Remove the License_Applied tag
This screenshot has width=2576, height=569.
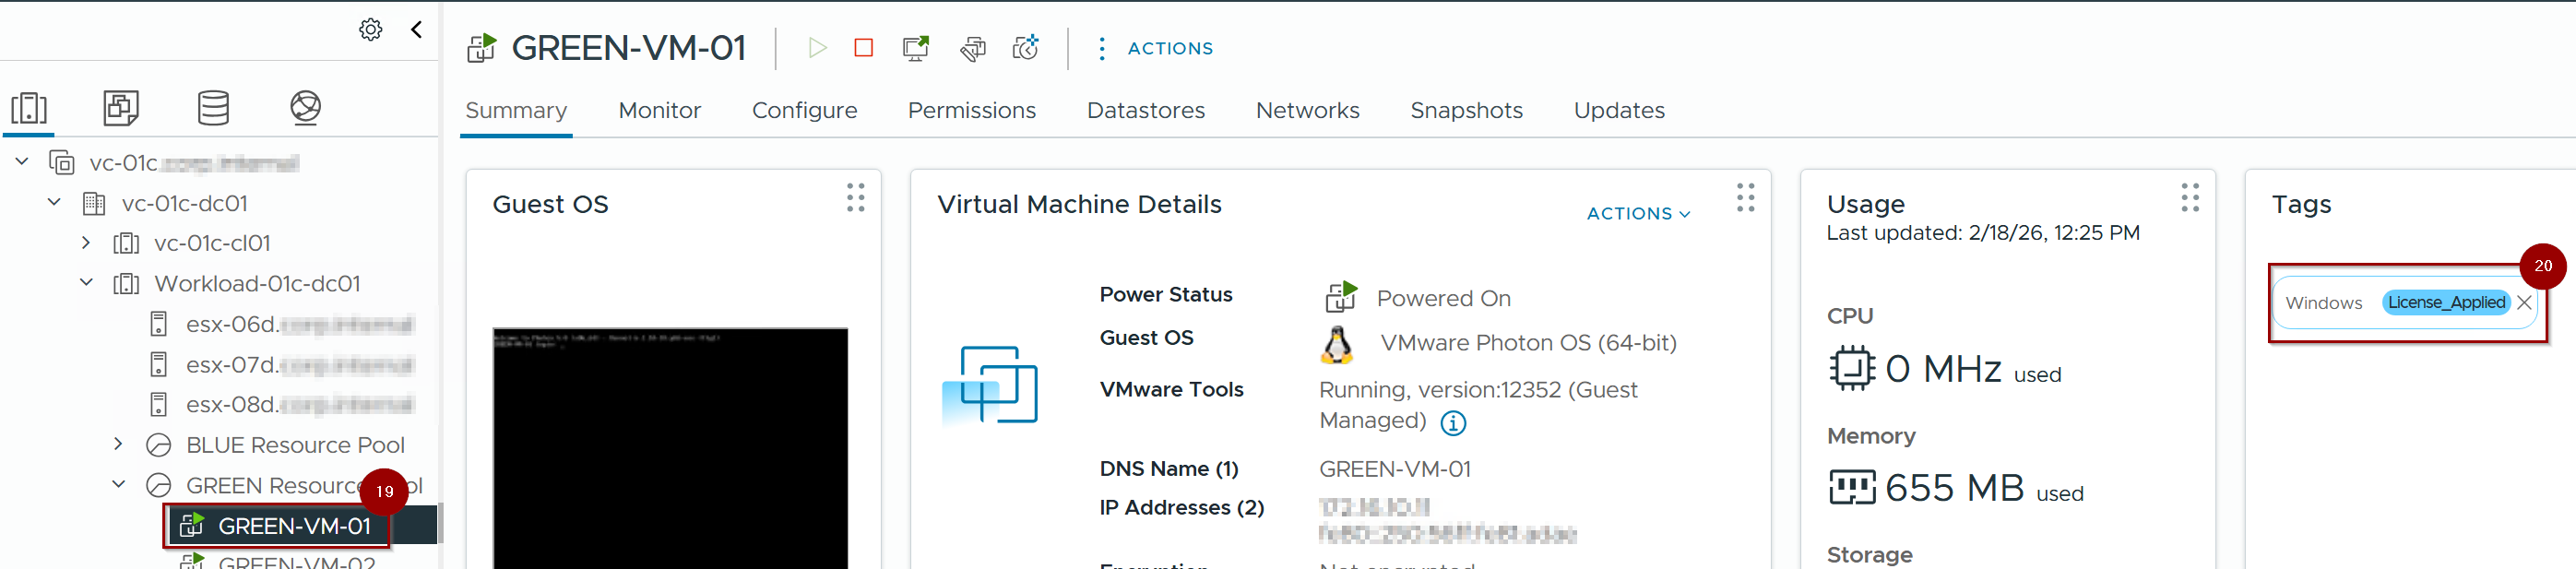tap(2523, 303)
